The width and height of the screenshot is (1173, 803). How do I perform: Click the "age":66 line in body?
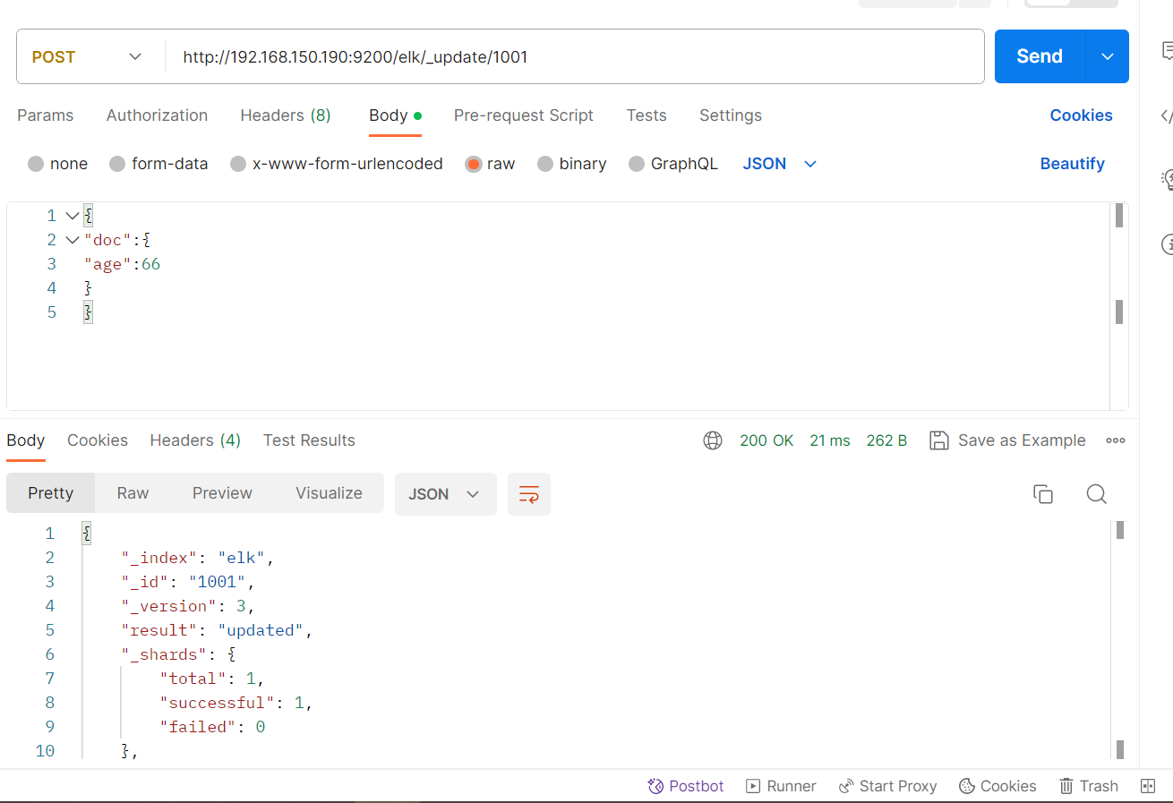[122, 264]
